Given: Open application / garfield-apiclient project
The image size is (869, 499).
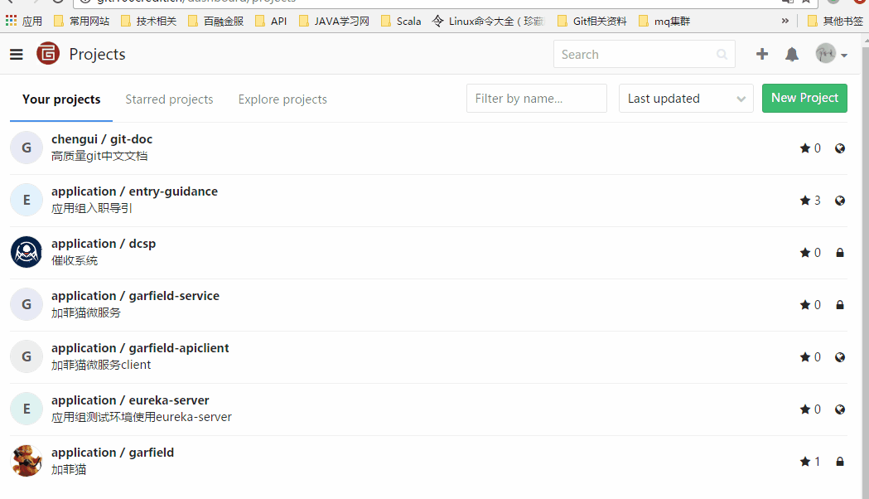Looking at the screenshot, I should (140, 347).
